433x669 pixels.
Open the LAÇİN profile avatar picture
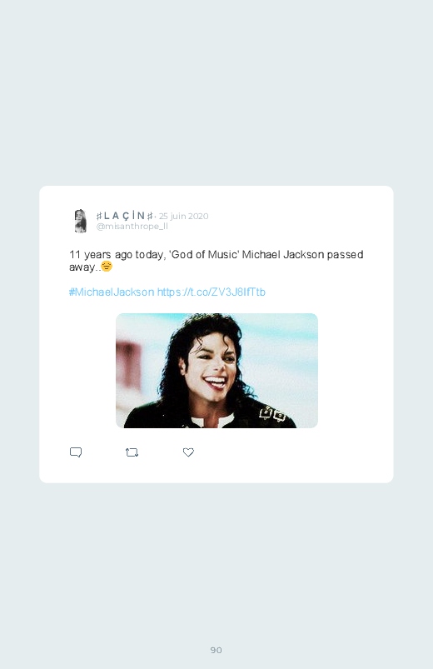click(x=80, y=221)
